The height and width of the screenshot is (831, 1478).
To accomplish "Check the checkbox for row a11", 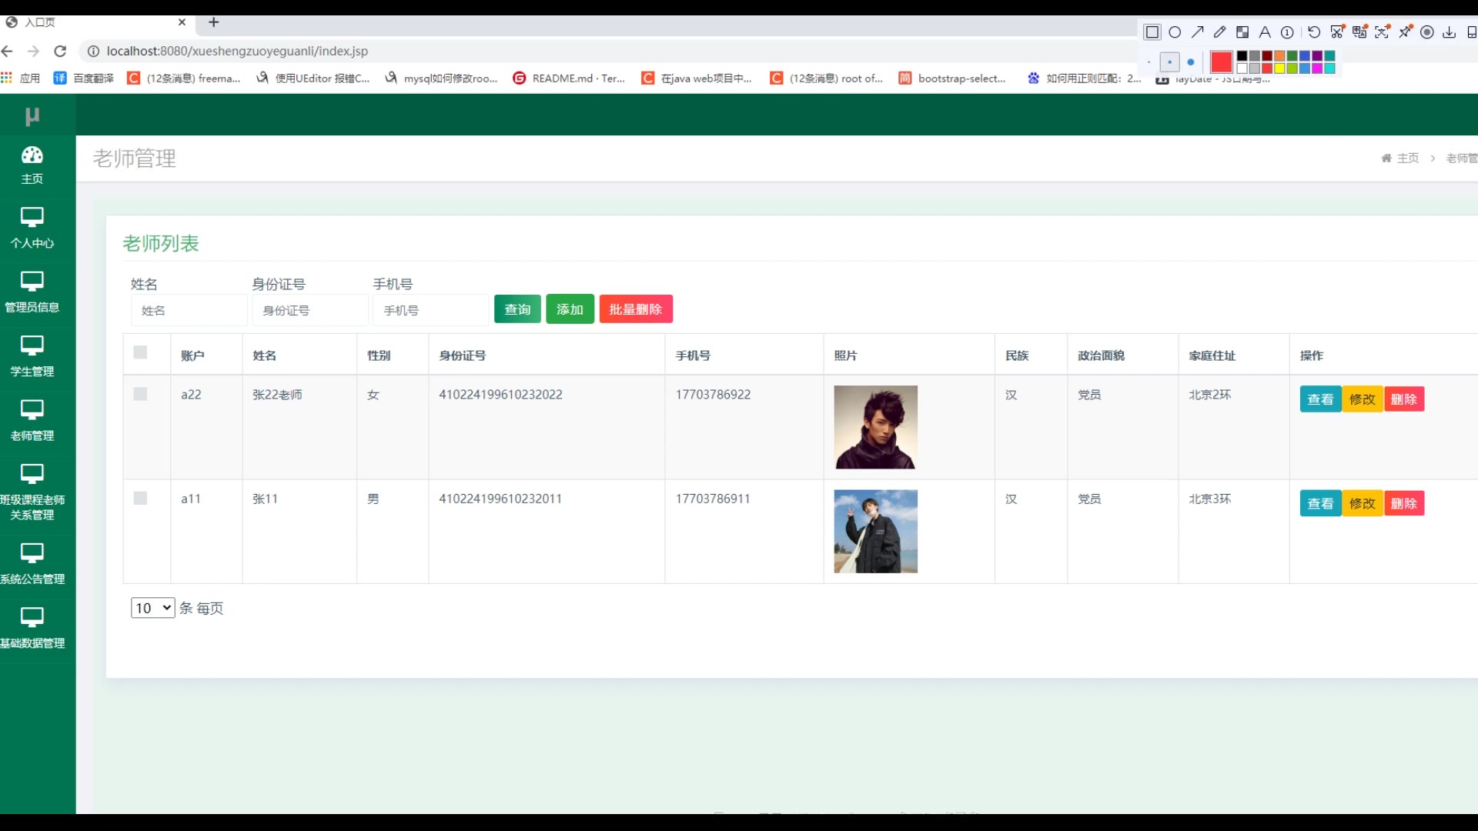I will (140, 499).
